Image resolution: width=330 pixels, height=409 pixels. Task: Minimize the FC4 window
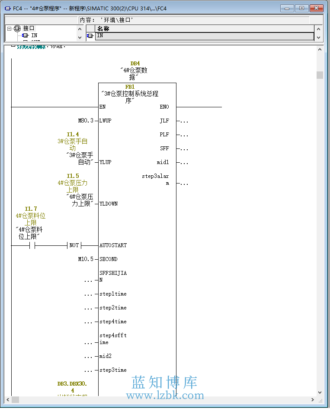[x=287, y=8]
